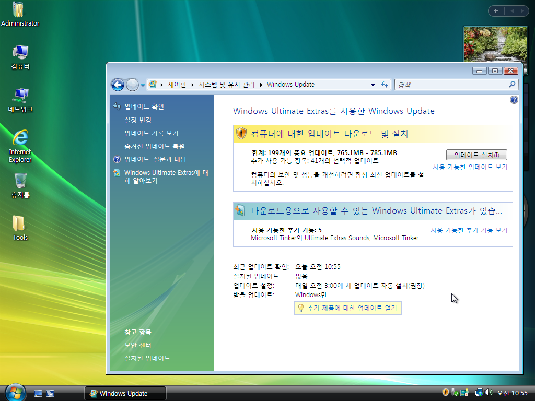The width and height of the screenshot is (535, 401).
Task: Click Ultimate Extras download banner icon
Action: click(240, 210)
